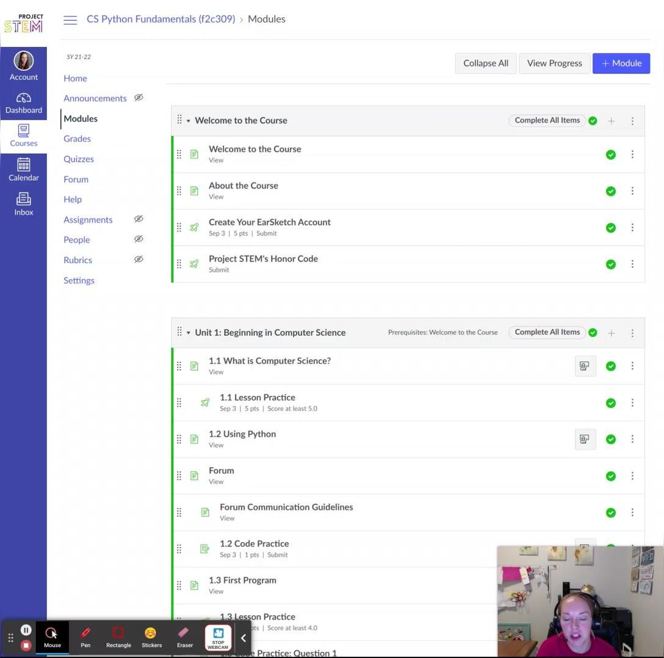The width and height of the screenshot is (664, 658).
Task: Toggle publish check for About the Course
Action: 610,191
